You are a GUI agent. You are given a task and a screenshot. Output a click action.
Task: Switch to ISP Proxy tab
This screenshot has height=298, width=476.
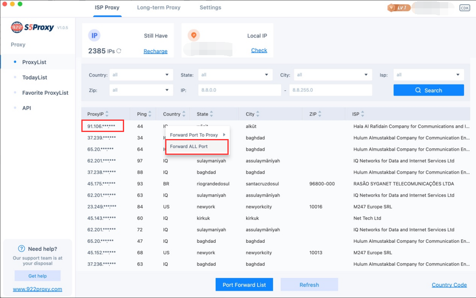click(107, 7)
